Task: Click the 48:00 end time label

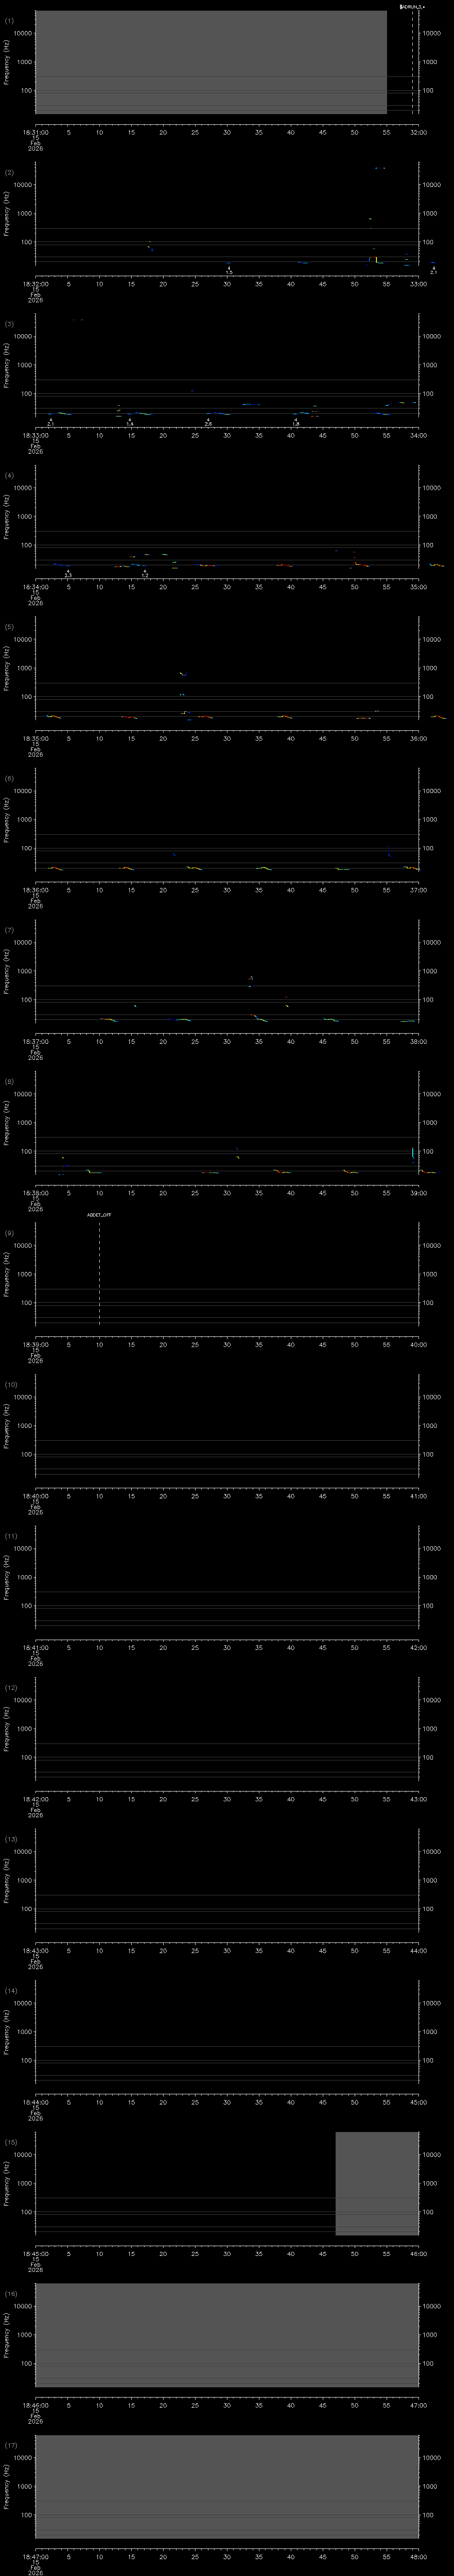Action: coord(418,2557)
